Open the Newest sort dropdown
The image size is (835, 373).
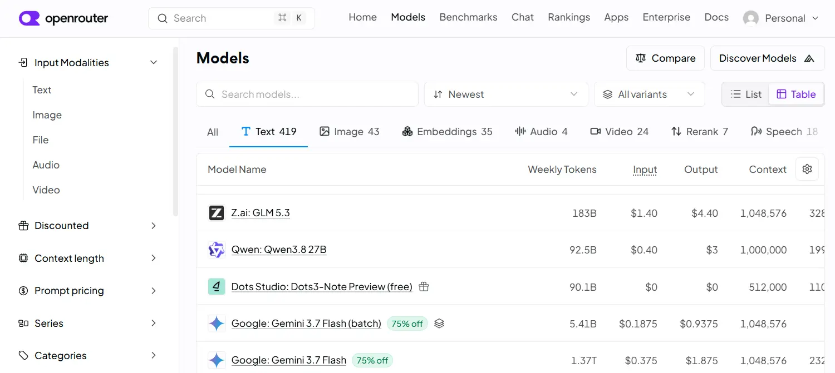tap(506, 94)
